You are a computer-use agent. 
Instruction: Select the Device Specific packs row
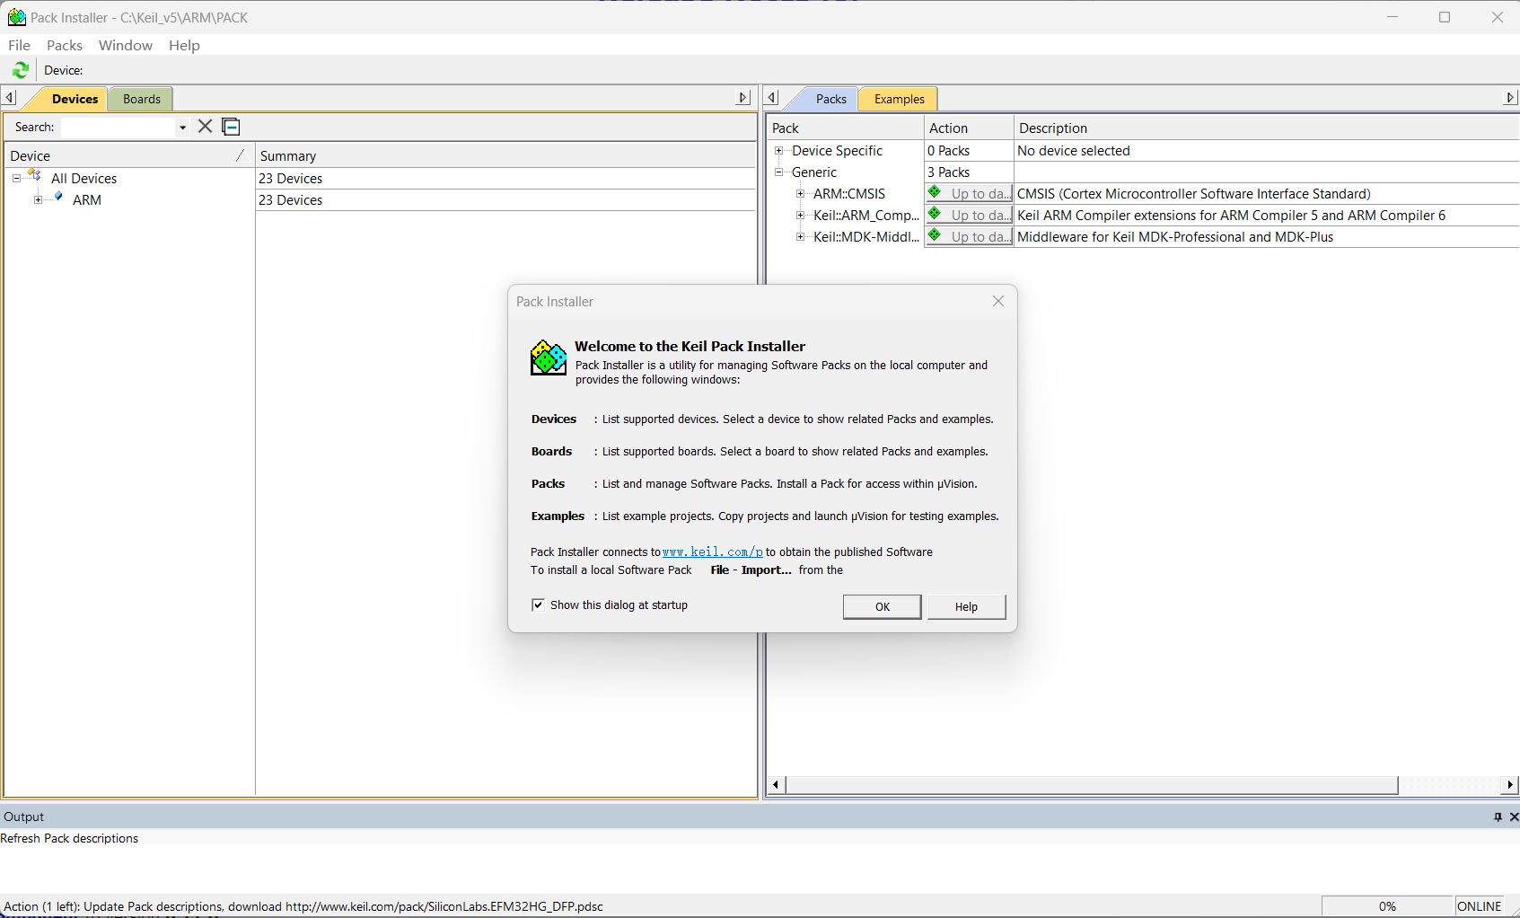pos(837,151)
